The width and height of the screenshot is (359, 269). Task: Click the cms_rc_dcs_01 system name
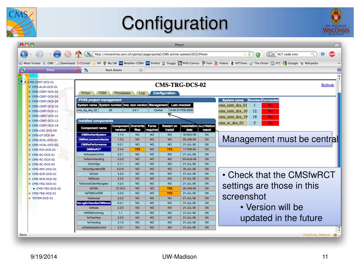233,123
